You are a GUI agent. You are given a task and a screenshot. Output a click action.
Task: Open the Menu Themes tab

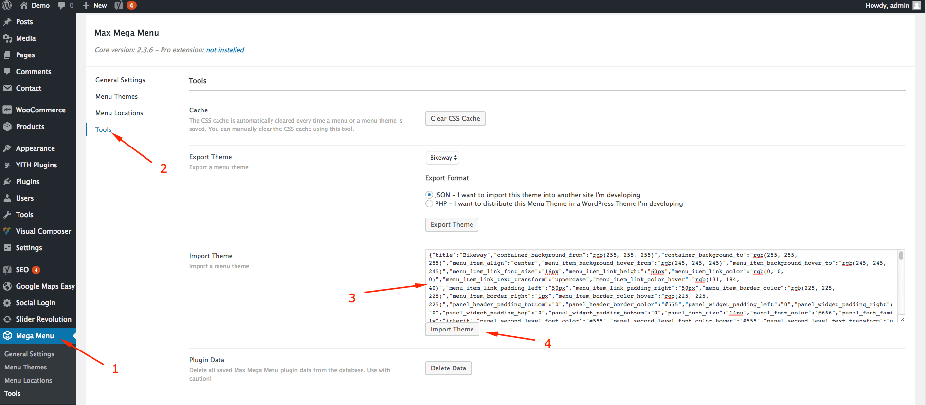(116, 96)
